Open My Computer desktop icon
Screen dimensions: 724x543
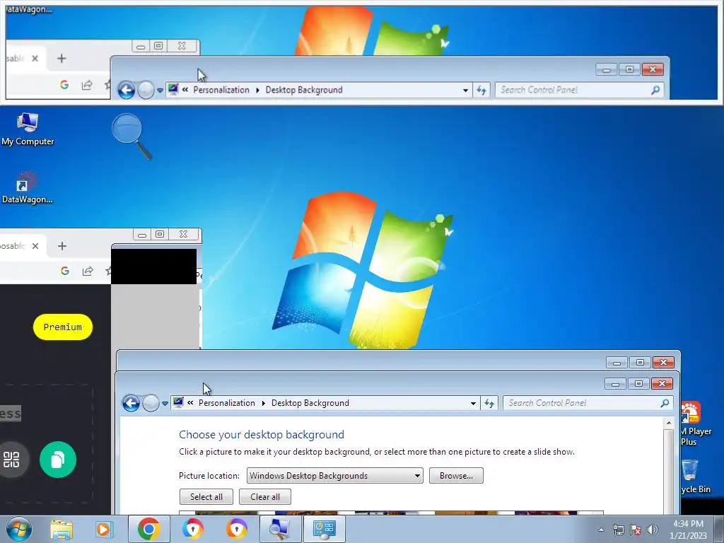pos(28,129)
